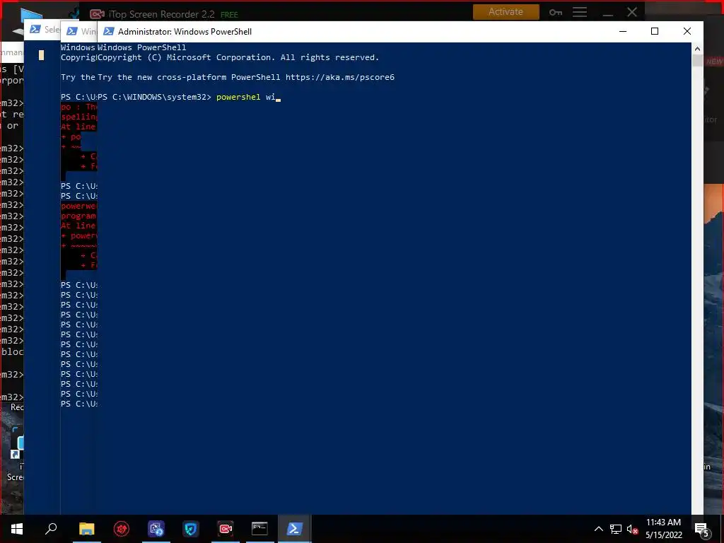Open the notification center with 5 alerts
724x543 pixels.
point(702,530)
